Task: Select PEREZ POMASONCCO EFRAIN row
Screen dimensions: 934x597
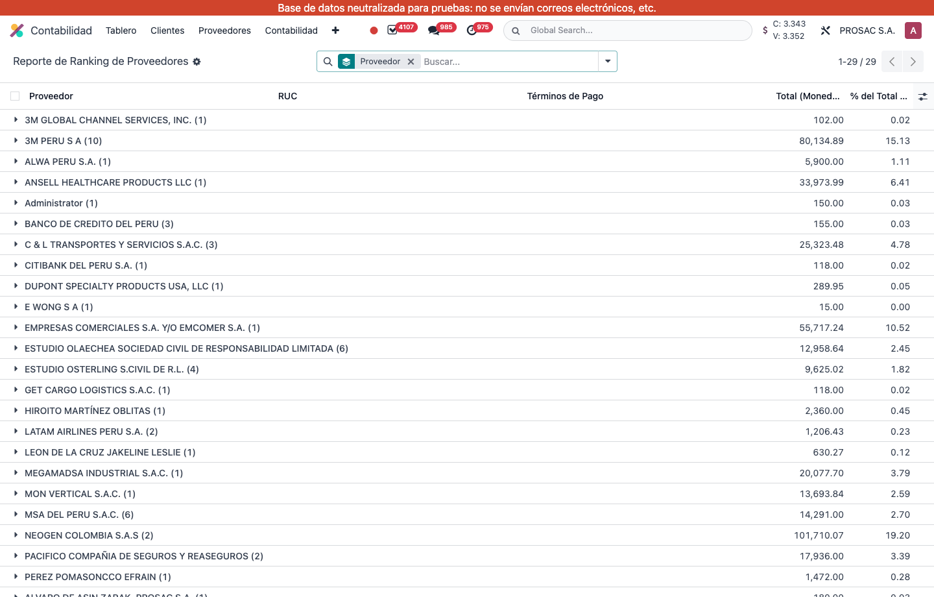Action: pyautogui.click(x=467, y=577)
